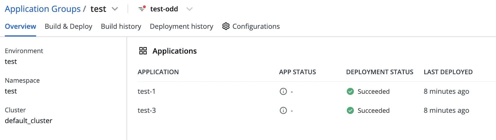Click the green Succeeded checkmark for test-3
The width and height of the screenshot is (496, 140).
(x=350, y=110)
